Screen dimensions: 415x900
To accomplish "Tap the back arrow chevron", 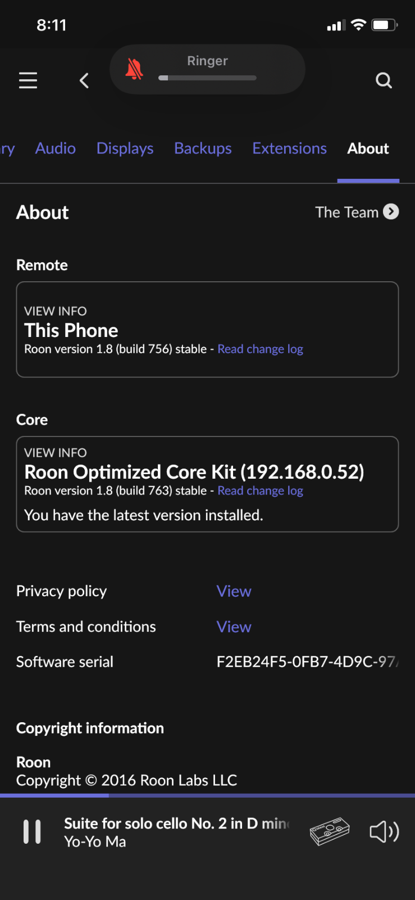I will coord(84,80).
